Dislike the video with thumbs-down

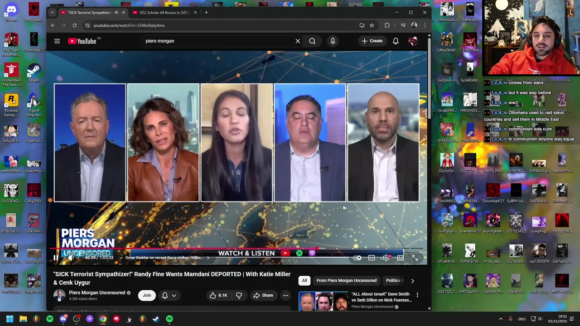[239, 295]
